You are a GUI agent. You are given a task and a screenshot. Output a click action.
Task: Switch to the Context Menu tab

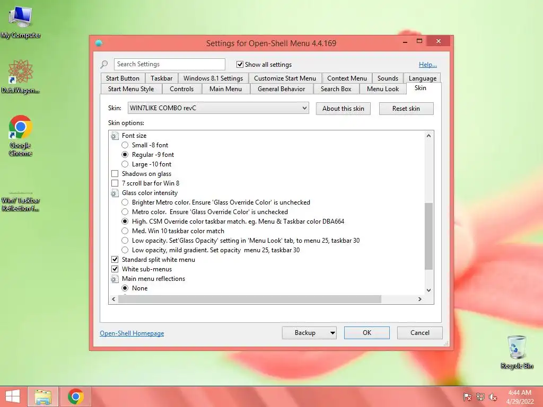[347, 78]
